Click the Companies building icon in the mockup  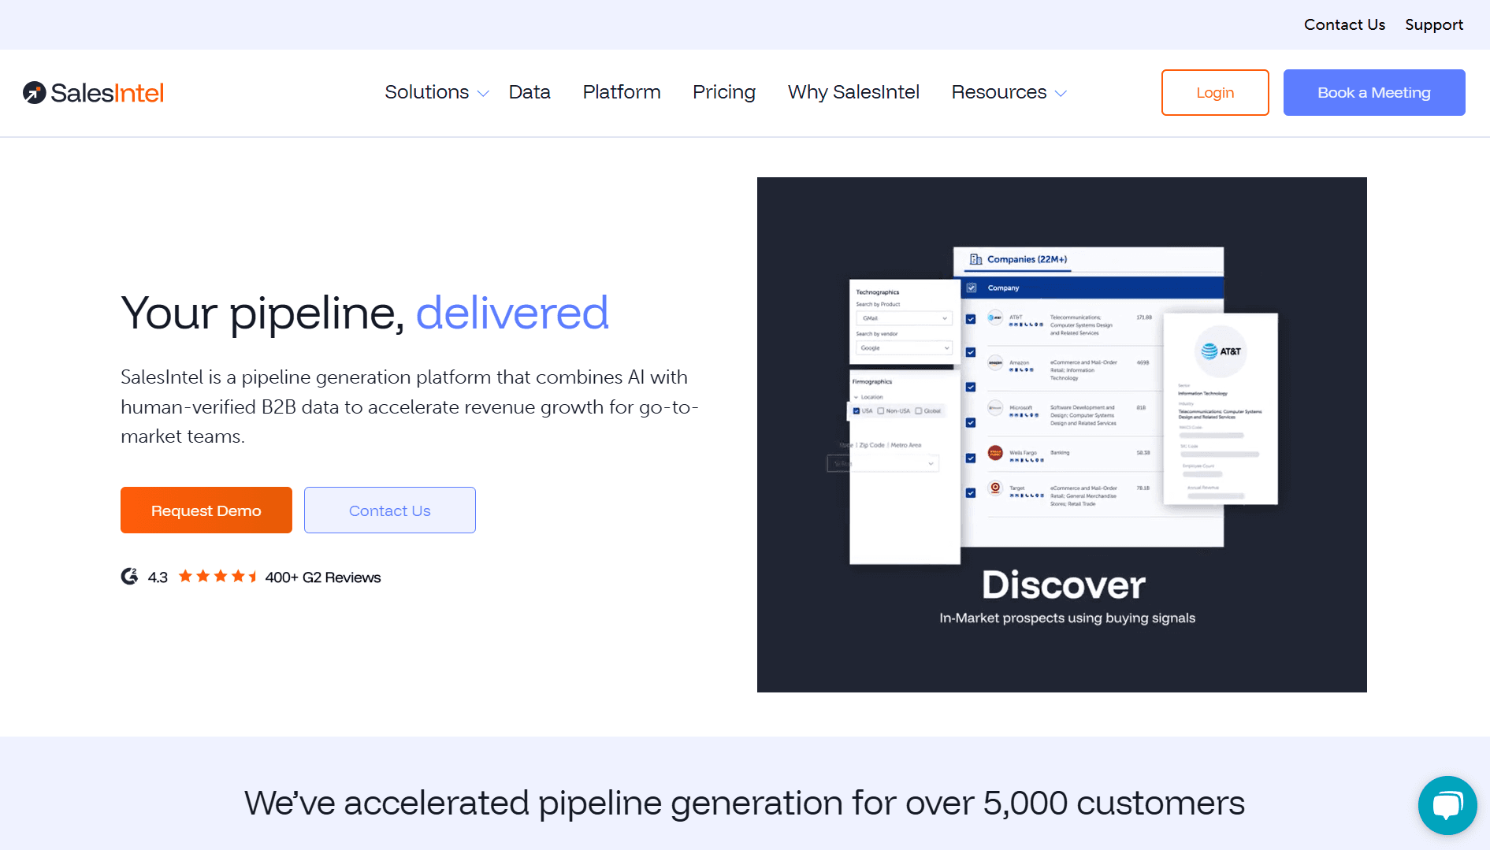976,259
